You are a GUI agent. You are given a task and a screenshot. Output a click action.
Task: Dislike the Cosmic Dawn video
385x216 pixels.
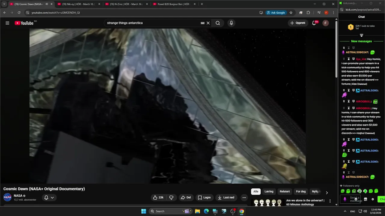(x=171, y=197)
